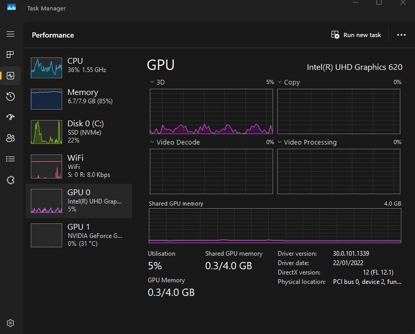Image resolution: width=415 pixels, height=334 pixels.
Task: Maximize the Task Manager window
Action: point(379,3)
